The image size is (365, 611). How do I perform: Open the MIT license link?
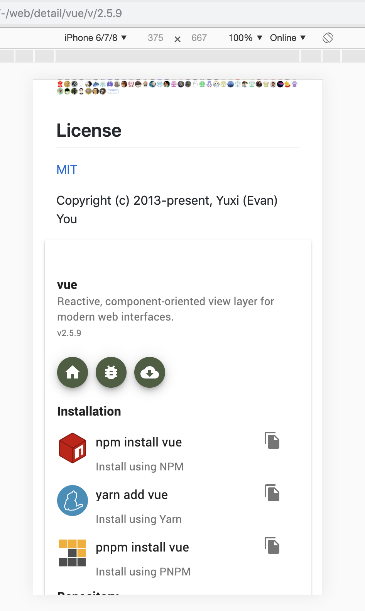[x=67, y=170]
